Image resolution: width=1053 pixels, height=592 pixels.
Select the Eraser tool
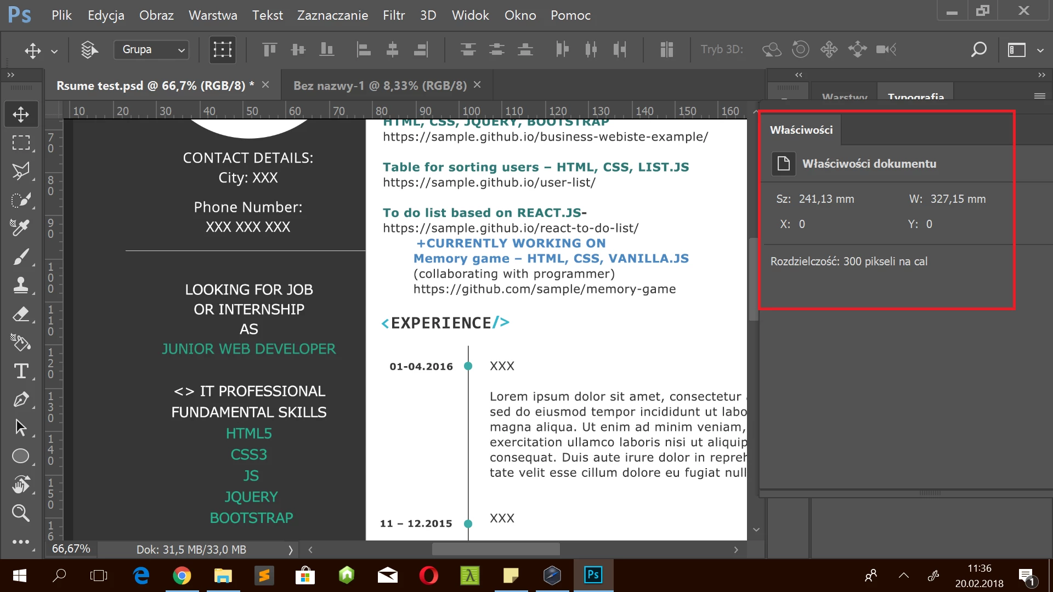(x=21, y=314)
